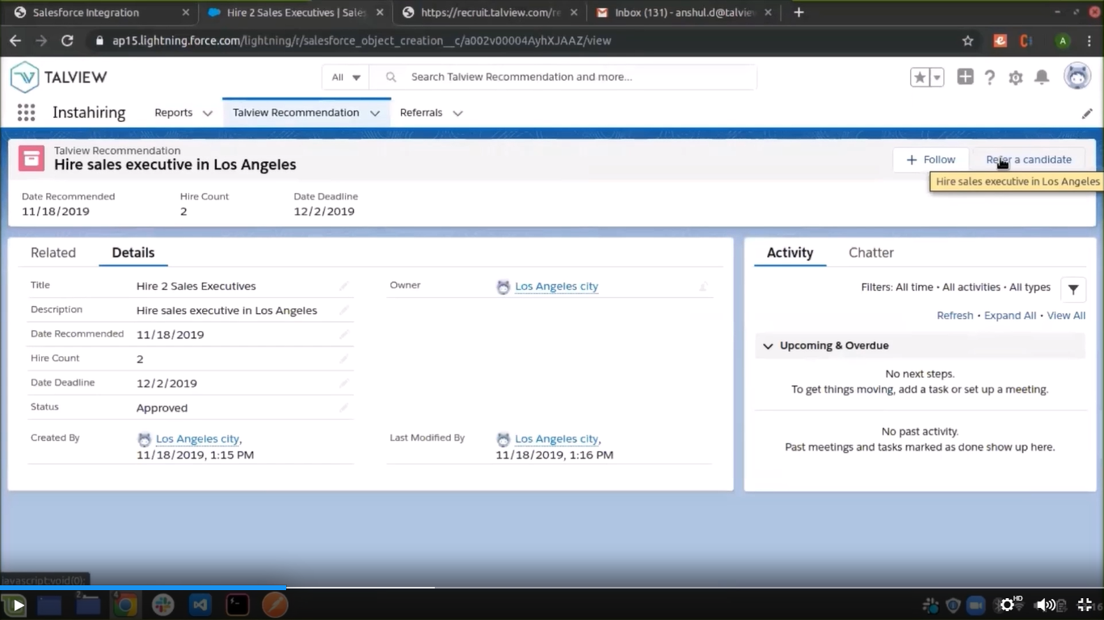The image size is (1104, 620).
Task: Switch to recruit.talview.com browser tab
Action: [489, 12]
